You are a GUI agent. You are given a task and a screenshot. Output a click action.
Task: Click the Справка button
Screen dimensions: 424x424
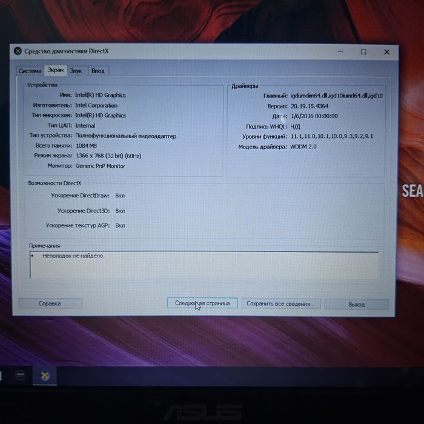[50, 303]
